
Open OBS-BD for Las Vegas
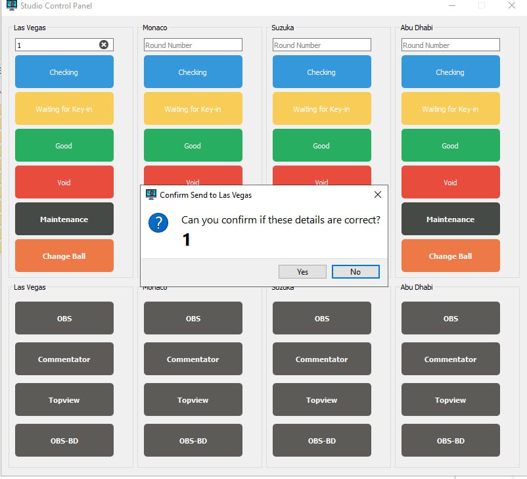[x=64, y=440]
